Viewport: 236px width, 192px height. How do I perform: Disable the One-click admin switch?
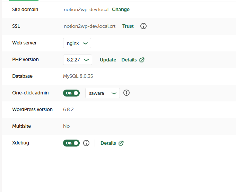[x=71, y=93]
